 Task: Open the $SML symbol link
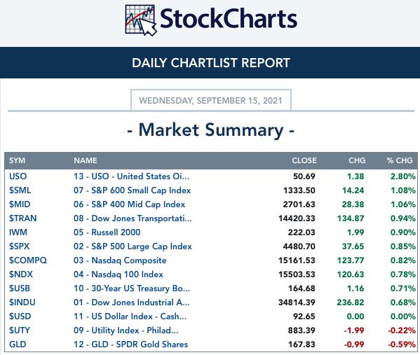20,190
